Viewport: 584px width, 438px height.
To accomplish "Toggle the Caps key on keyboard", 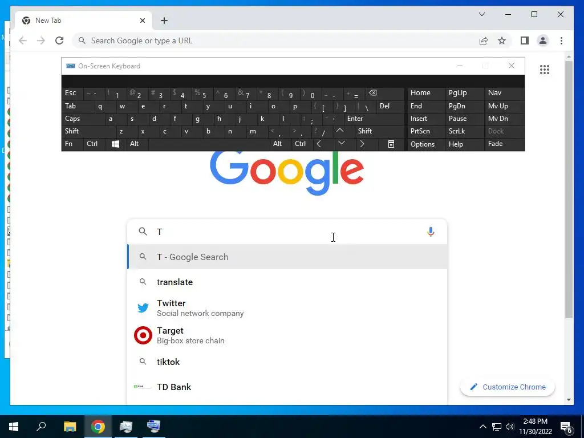I will 83,119.
